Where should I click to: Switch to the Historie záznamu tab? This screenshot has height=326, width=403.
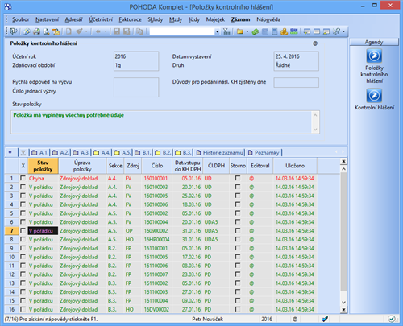click(x=220, y=153)
